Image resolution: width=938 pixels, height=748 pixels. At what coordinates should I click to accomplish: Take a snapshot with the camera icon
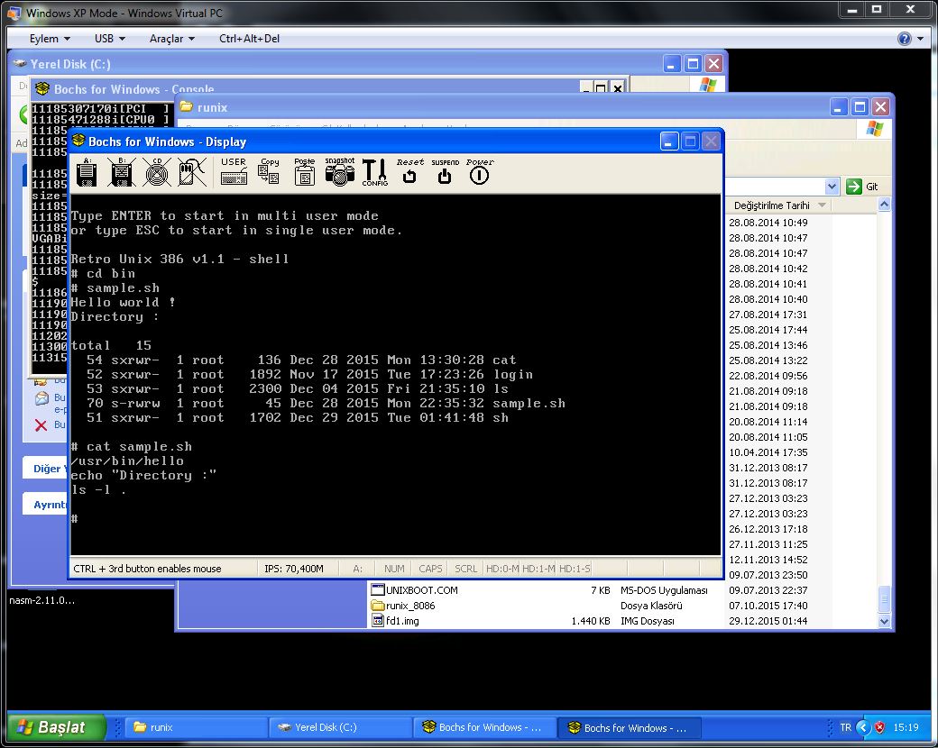339,171
